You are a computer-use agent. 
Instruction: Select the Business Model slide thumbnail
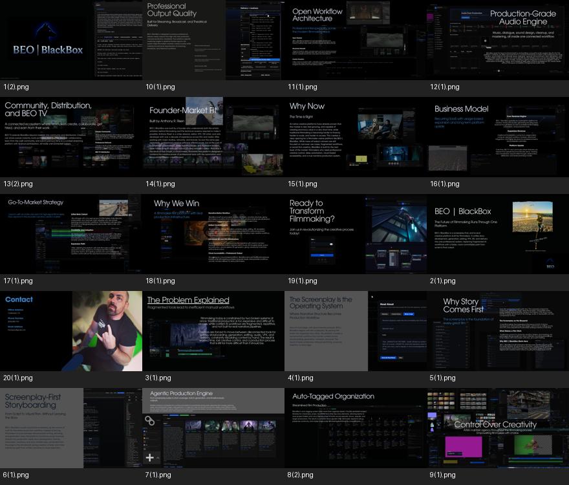coord(498,137)
